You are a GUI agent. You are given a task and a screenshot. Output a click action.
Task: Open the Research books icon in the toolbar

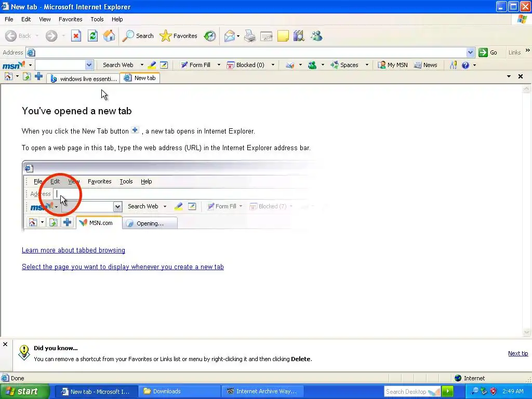[x=299, y=36]
